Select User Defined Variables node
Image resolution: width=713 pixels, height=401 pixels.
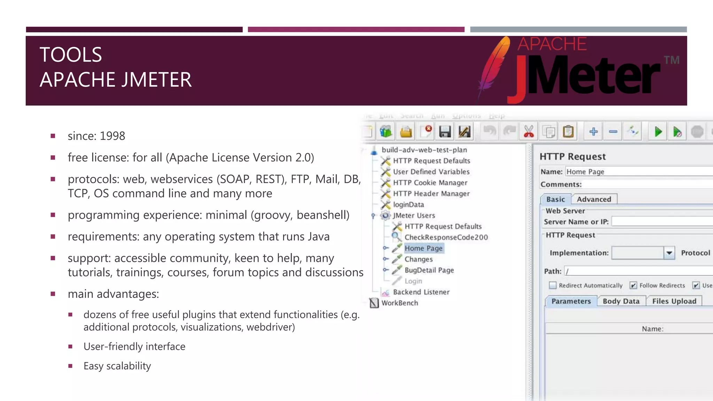coord(431,172)
